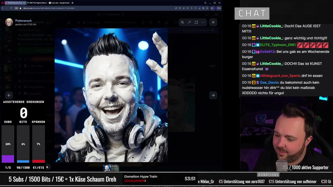The height and width of the screenshot is (187, 333).
Task: Click the enlarged whipped-cream portrait image
Action: pos(111,95)
